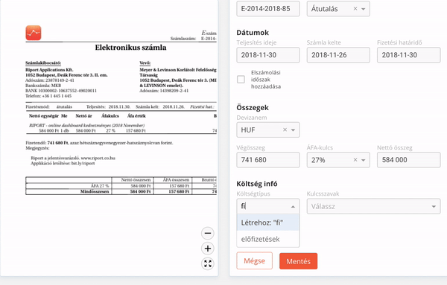Zoom out the invoice preview with minus icon
Screen dimensions: 447x285
[x=208, y=233]
